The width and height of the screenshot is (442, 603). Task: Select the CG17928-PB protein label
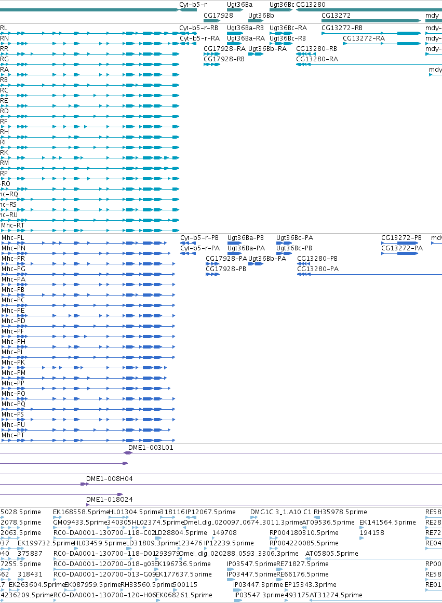pos(226,269)
